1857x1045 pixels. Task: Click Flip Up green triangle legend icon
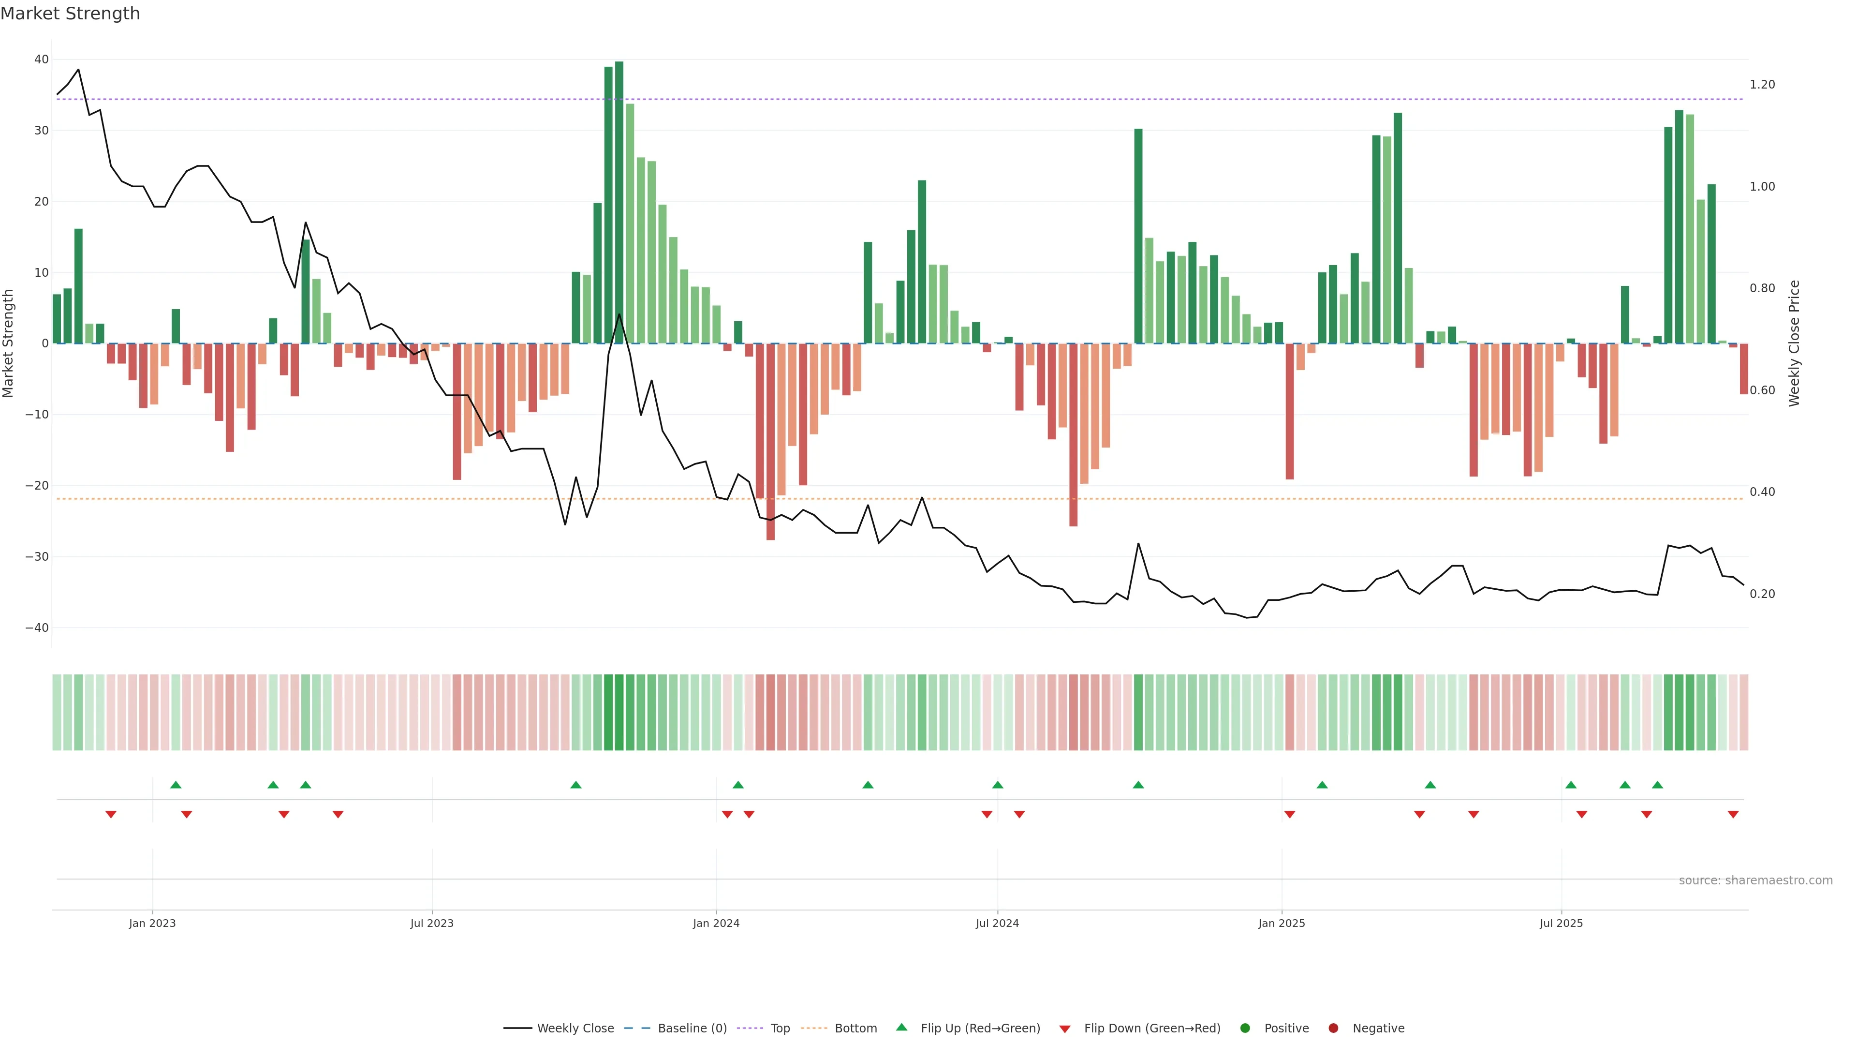[x=901, y=1027]
